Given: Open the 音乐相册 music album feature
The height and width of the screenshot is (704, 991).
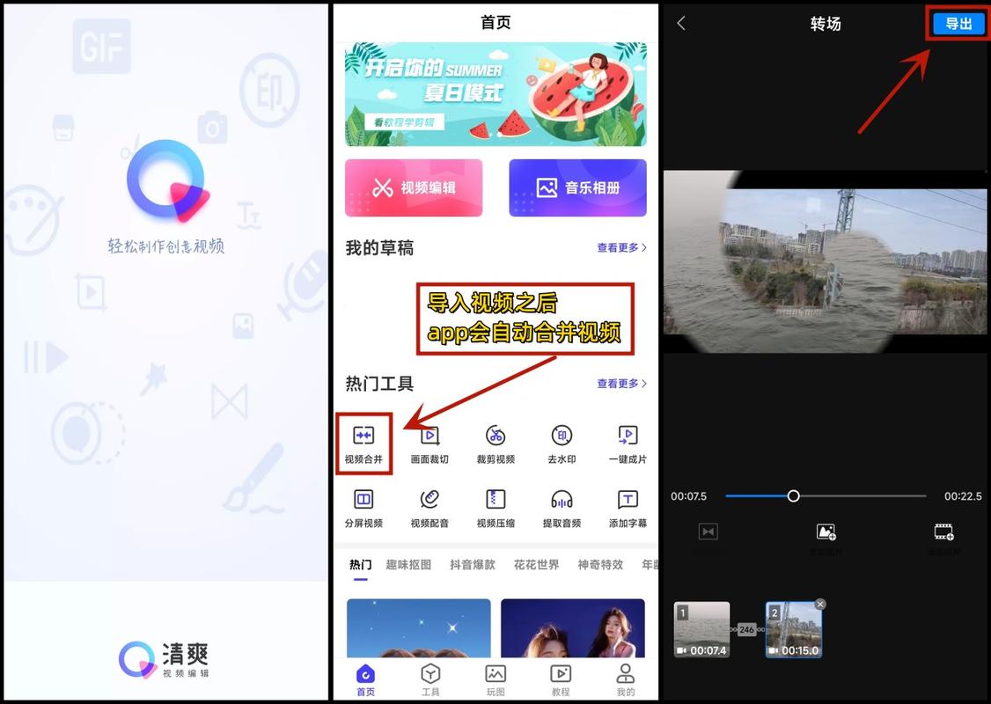Looking at the screenshot, I should point(577,187).
